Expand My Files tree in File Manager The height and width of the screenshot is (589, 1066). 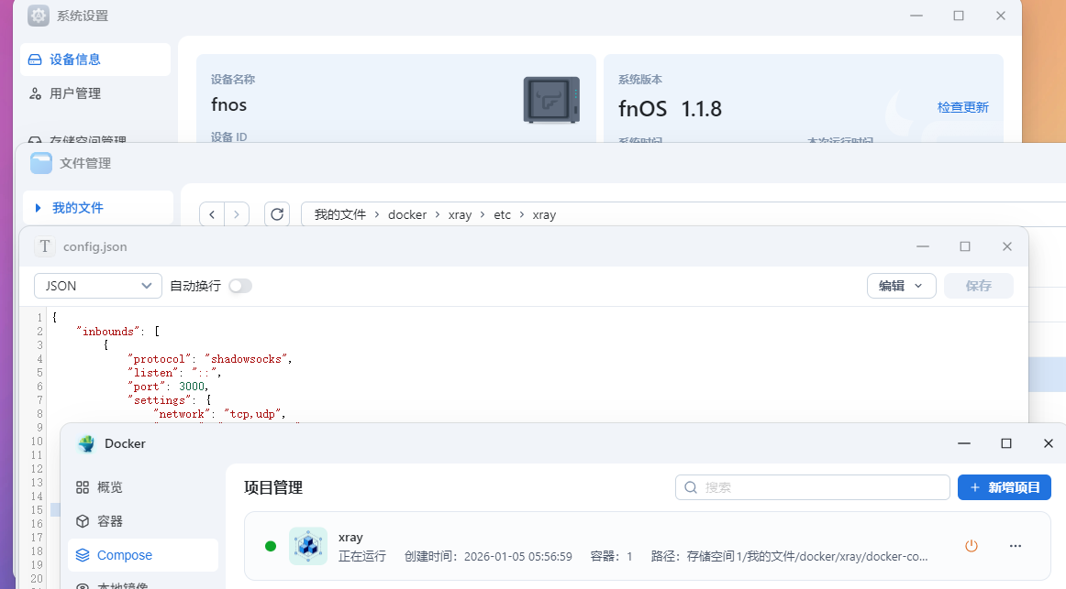pos(39,208)
